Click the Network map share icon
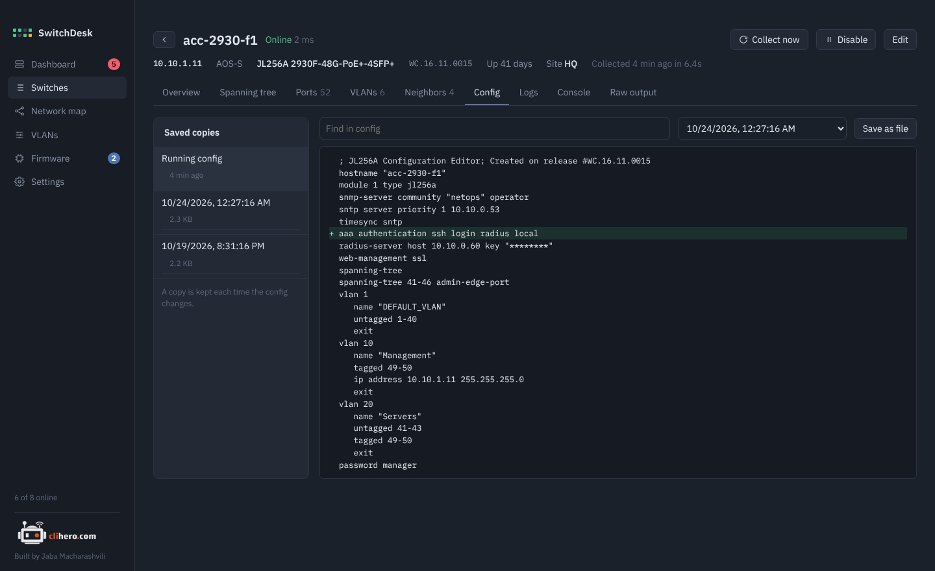This screenshot has height=571, width=935. 19,111
